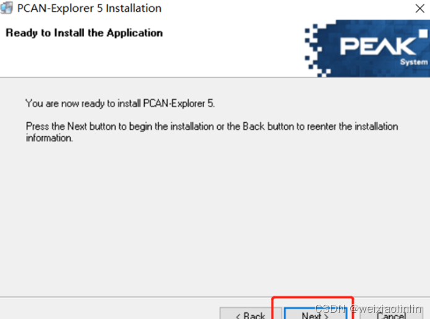Screen dimensions: 430x319
Task: Click the CSDN @weixiaolinlin watermark text
Action: click(x=368, y=309)
